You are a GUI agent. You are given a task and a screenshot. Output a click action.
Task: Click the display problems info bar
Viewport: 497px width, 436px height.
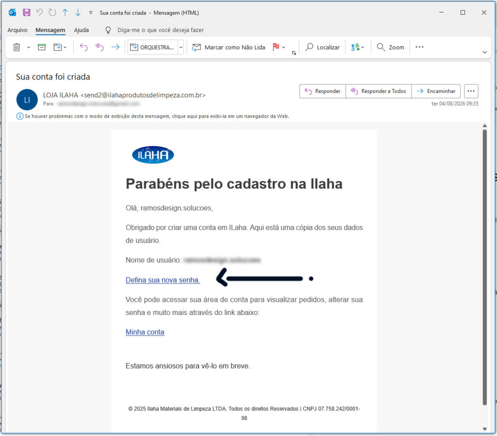(157, 116)
